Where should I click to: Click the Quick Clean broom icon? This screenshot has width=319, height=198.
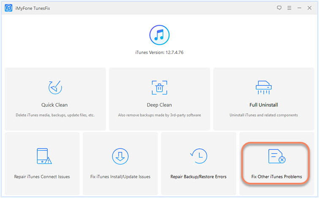(x=55, y=87)
